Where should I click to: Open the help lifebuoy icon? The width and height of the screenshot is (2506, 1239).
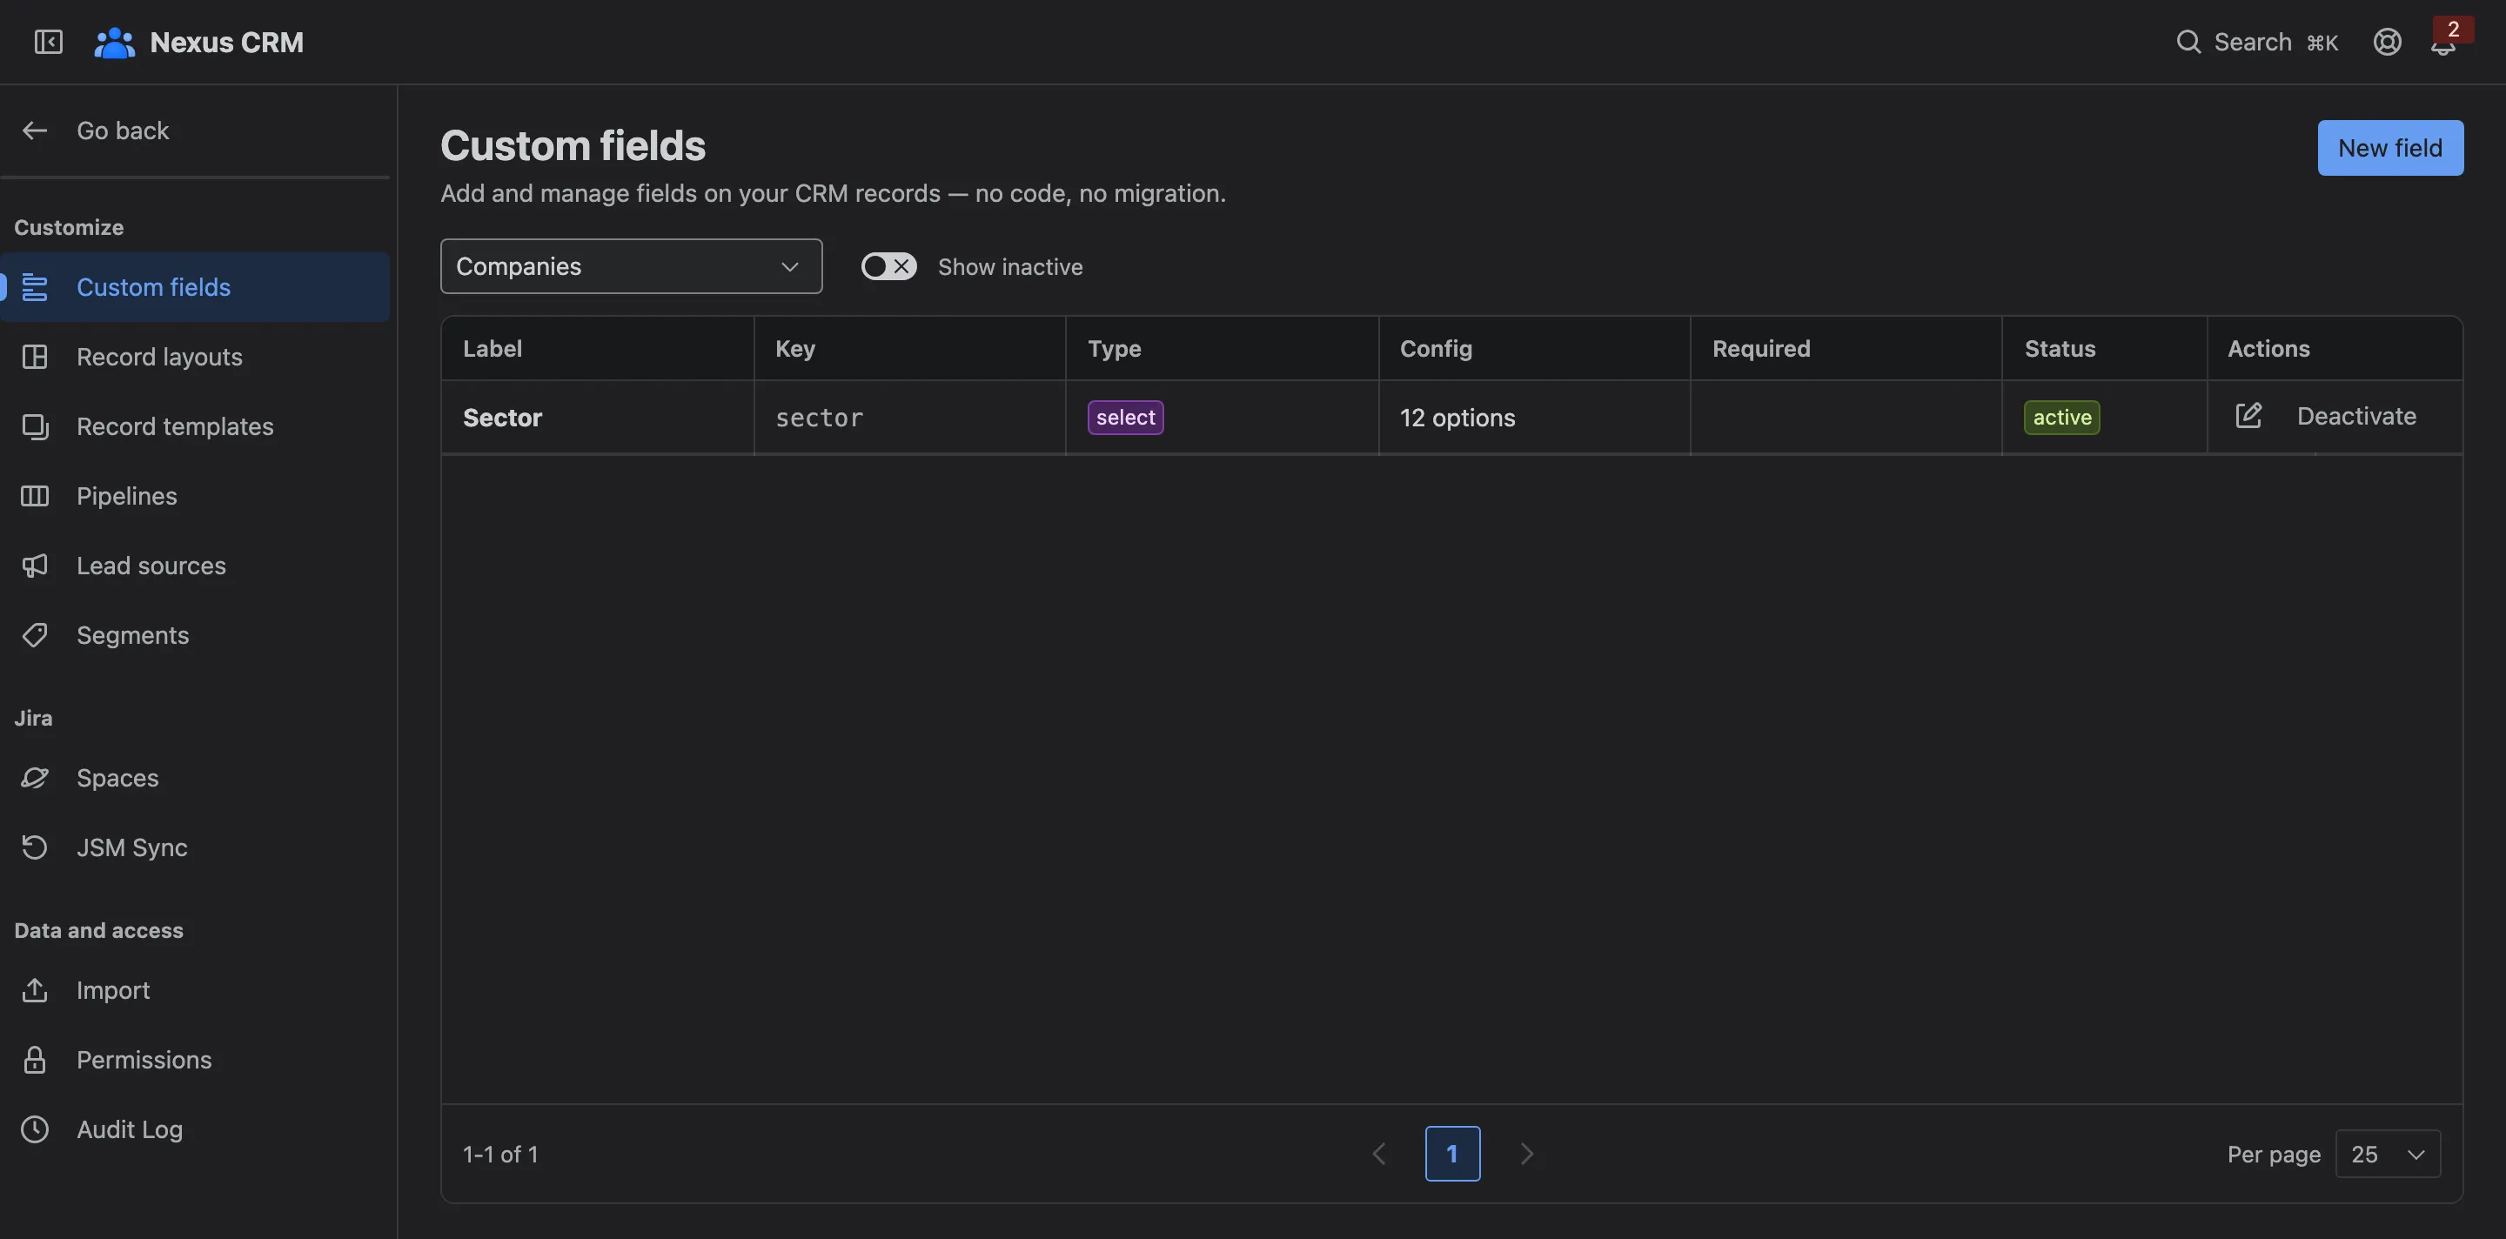pos(2388,42)
